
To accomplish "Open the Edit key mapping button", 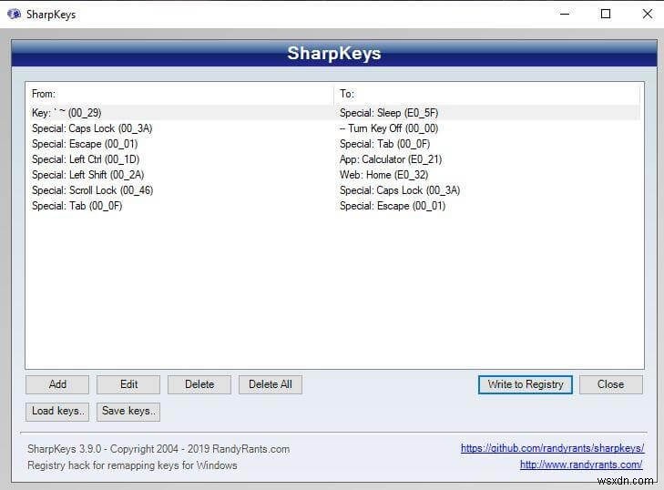I will point(128,384).
